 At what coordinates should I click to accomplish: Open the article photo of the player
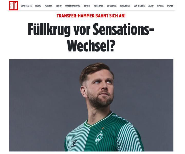tap(91, 105)
